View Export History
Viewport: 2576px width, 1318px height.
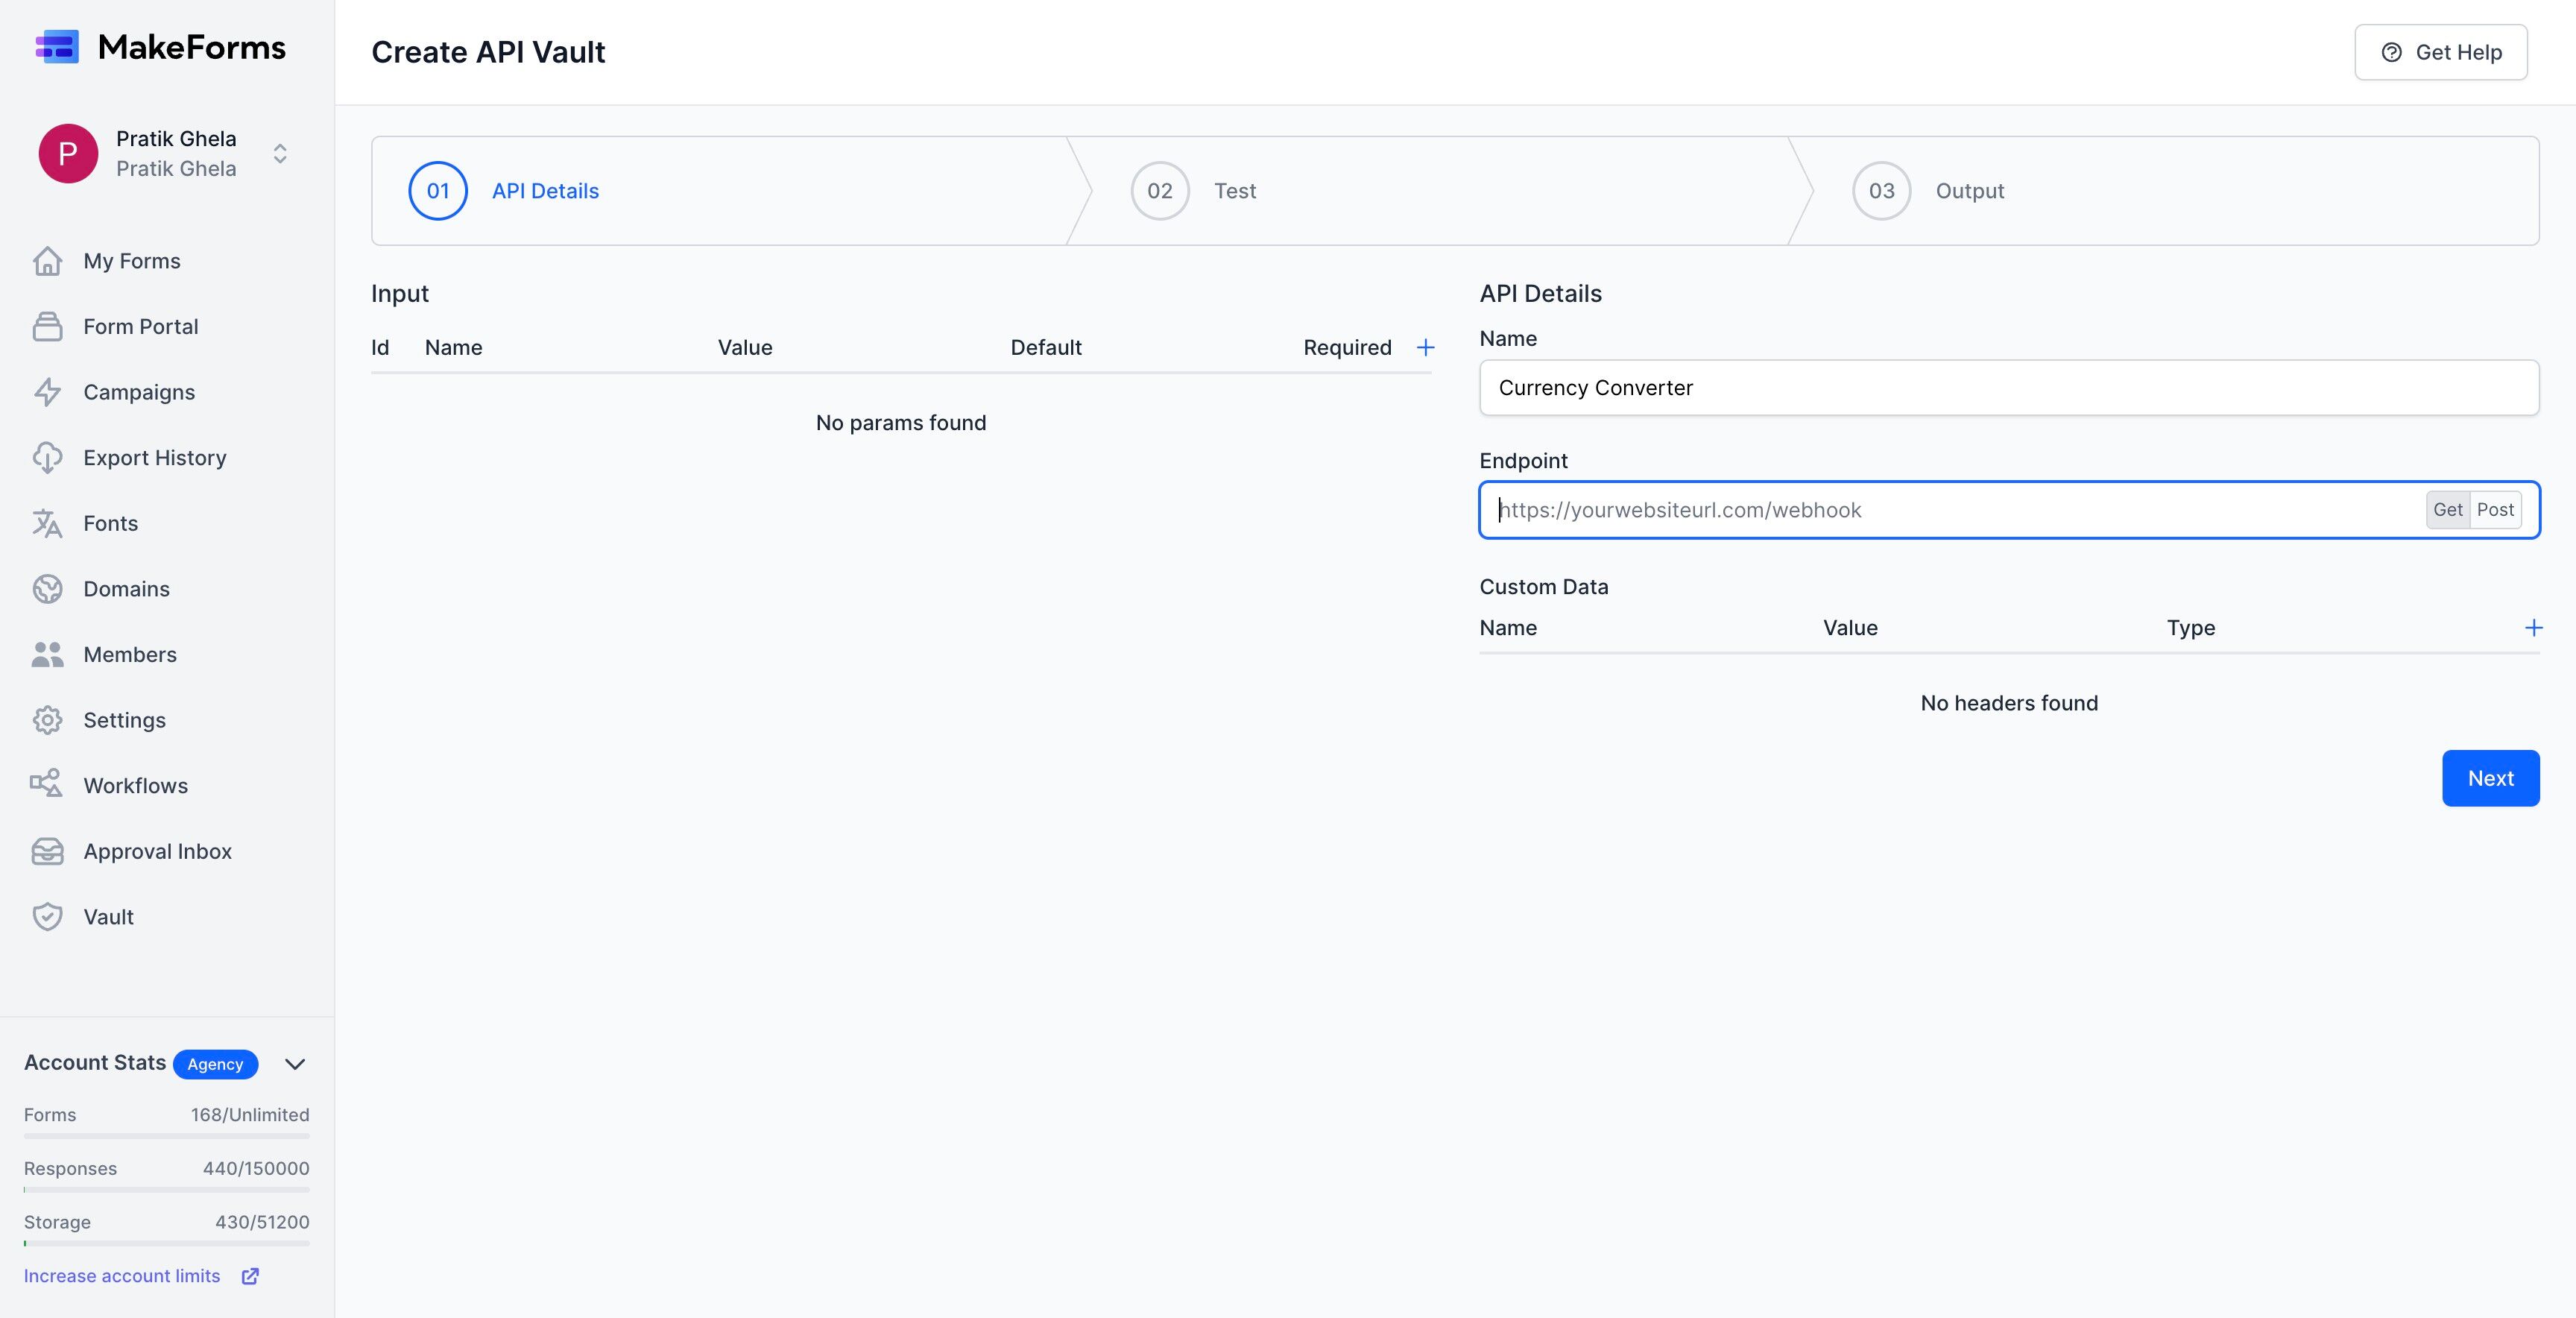[155, 457]
